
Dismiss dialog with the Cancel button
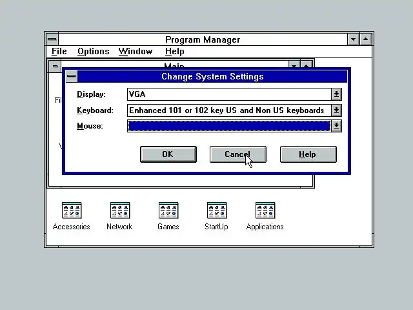(x=238, y=154)
